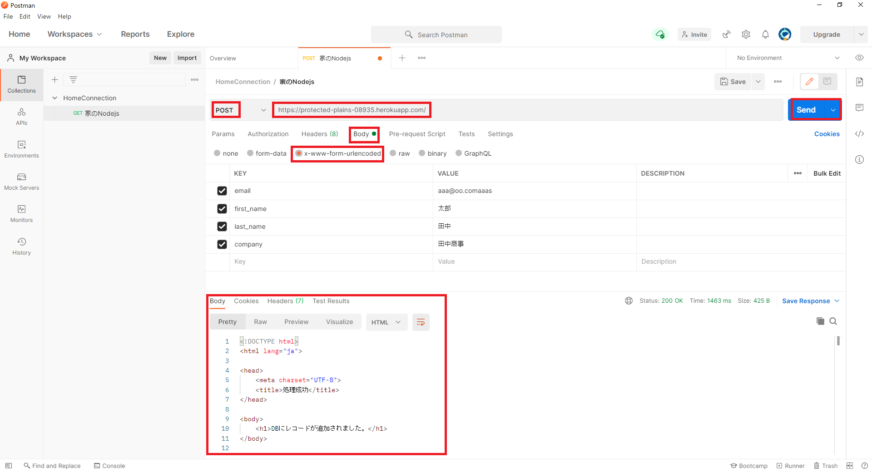Click the request URL input field

click(351, 109)
